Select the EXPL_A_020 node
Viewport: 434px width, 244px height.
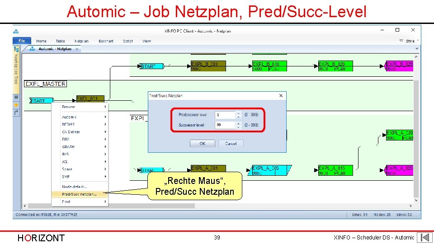pos(399,135)
